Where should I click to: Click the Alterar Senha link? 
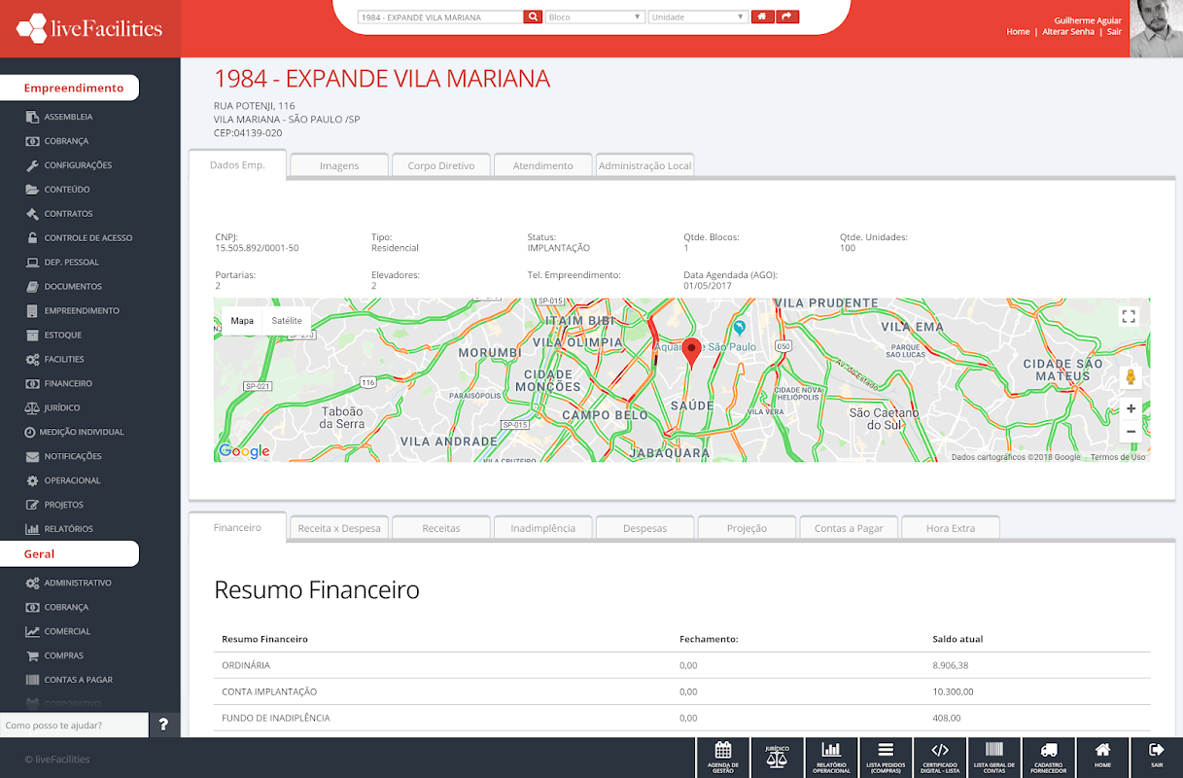coord(1068,32)
